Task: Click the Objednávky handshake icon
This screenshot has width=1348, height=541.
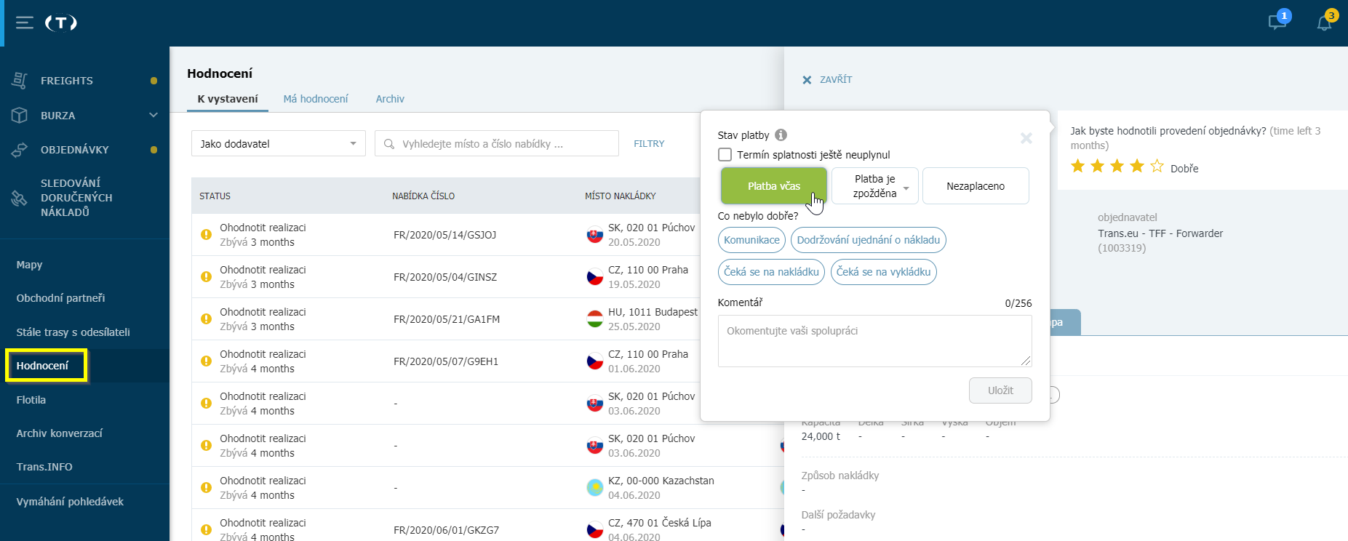Action: (x=20, y=150)
